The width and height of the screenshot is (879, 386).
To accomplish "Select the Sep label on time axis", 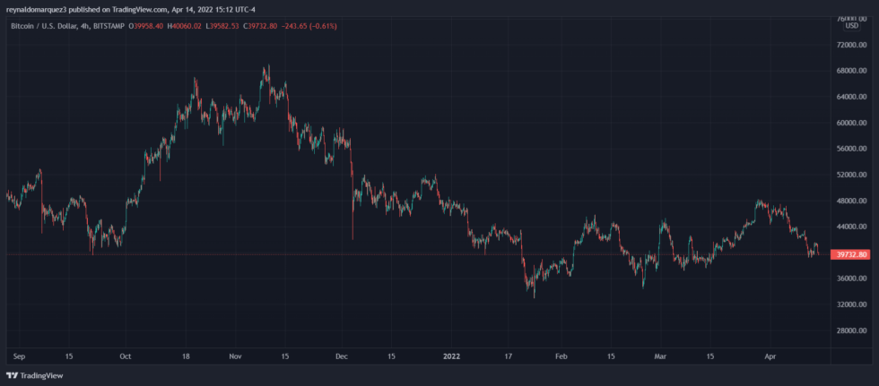I will [x=19, y=356].
